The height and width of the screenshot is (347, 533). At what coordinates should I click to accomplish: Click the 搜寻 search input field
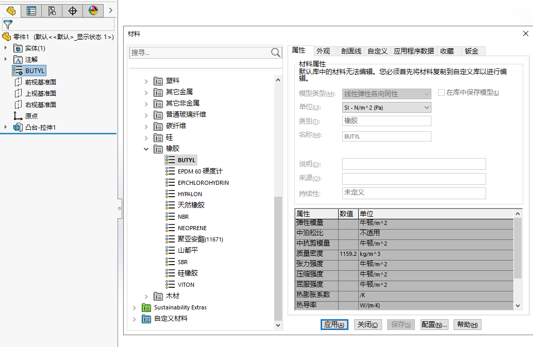tap(201, 53)
